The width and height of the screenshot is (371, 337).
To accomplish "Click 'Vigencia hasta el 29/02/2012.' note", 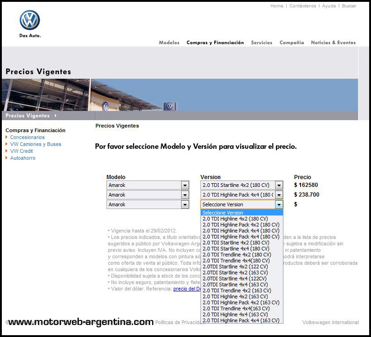I will coord(142,231).
